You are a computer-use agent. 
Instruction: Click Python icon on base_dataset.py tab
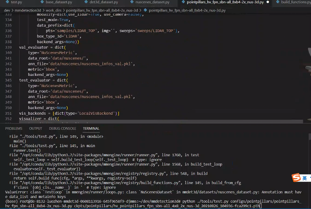click(42, 2)
